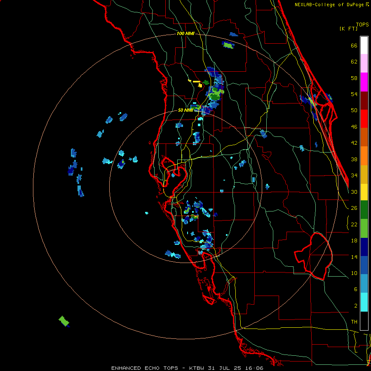Select the magenta legend color block

point(364,82)
